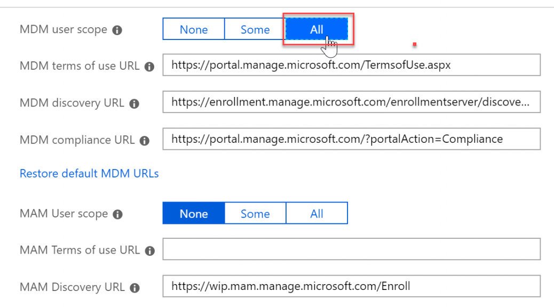
Task: Click info icon beside MAM Discovery URL
Action: 134,288
